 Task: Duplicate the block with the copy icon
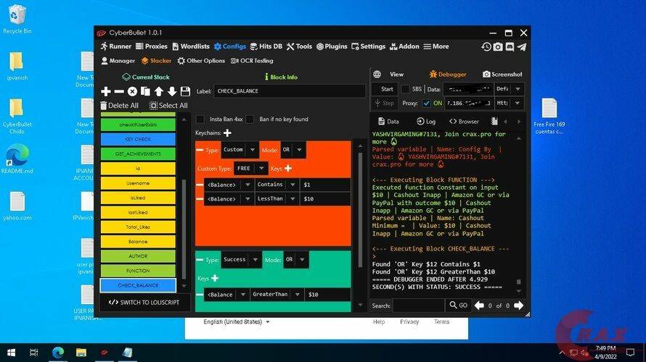tap(145, 91)
